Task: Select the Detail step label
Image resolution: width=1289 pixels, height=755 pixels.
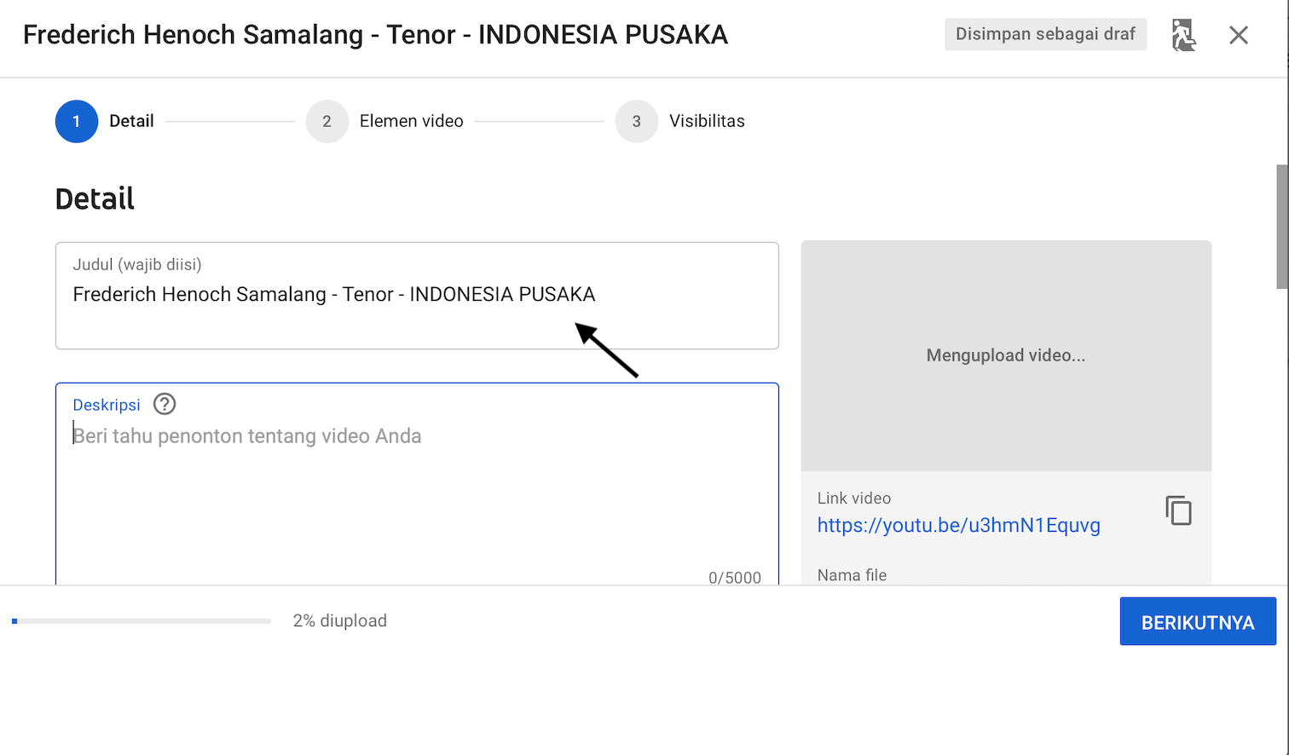Action: coord(131,121)
